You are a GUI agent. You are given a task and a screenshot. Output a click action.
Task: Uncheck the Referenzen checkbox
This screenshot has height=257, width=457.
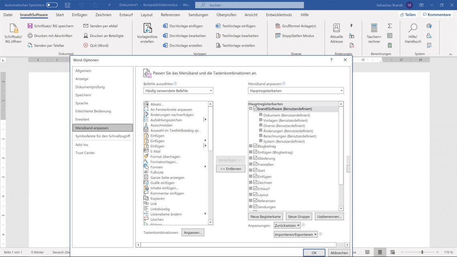tap(255, 200)
